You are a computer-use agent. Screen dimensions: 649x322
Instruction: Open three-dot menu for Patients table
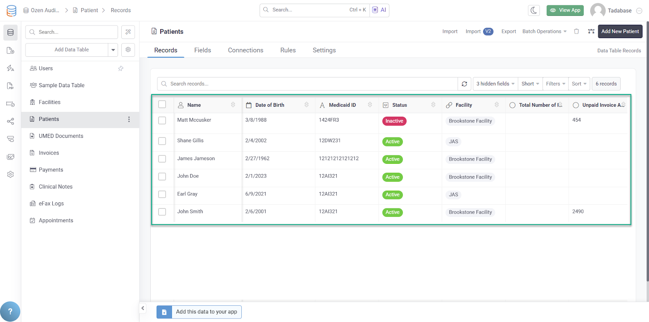coord(129,119)
